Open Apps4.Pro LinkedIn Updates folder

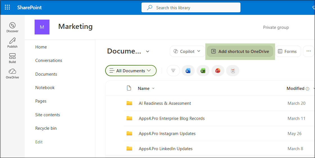pyautogui.click(x=166, y=149)
